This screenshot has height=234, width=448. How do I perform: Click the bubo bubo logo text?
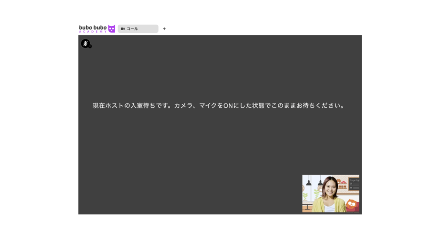pyautogui.click(x=93, y=28)
